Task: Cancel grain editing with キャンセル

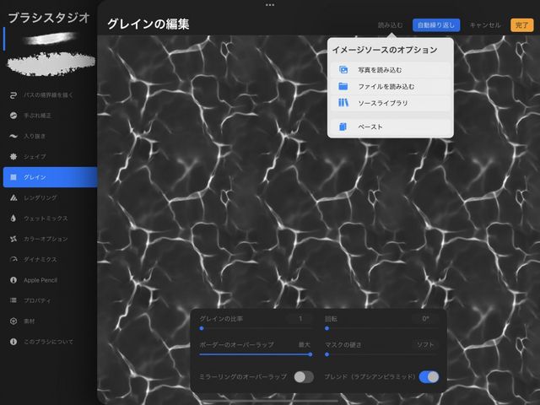Action: [485, 25]
